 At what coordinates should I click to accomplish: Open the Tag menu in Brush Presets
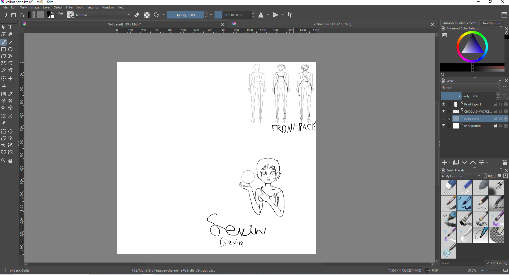point(489,176)
